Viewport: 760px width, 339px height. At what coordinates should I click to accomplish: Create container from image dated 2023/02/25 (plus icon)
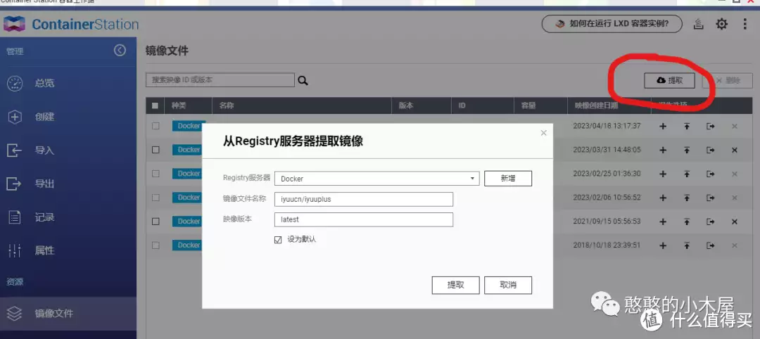tap(663, 174)
